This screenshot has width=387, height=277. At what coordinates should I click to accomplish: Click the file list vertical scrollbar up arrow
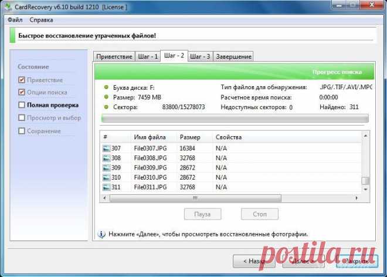(x=365, y=136)
